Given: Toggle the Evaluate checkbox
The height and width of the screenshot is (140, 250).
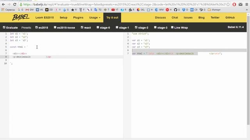Looking at the screenshot, I should pos(4,27).
